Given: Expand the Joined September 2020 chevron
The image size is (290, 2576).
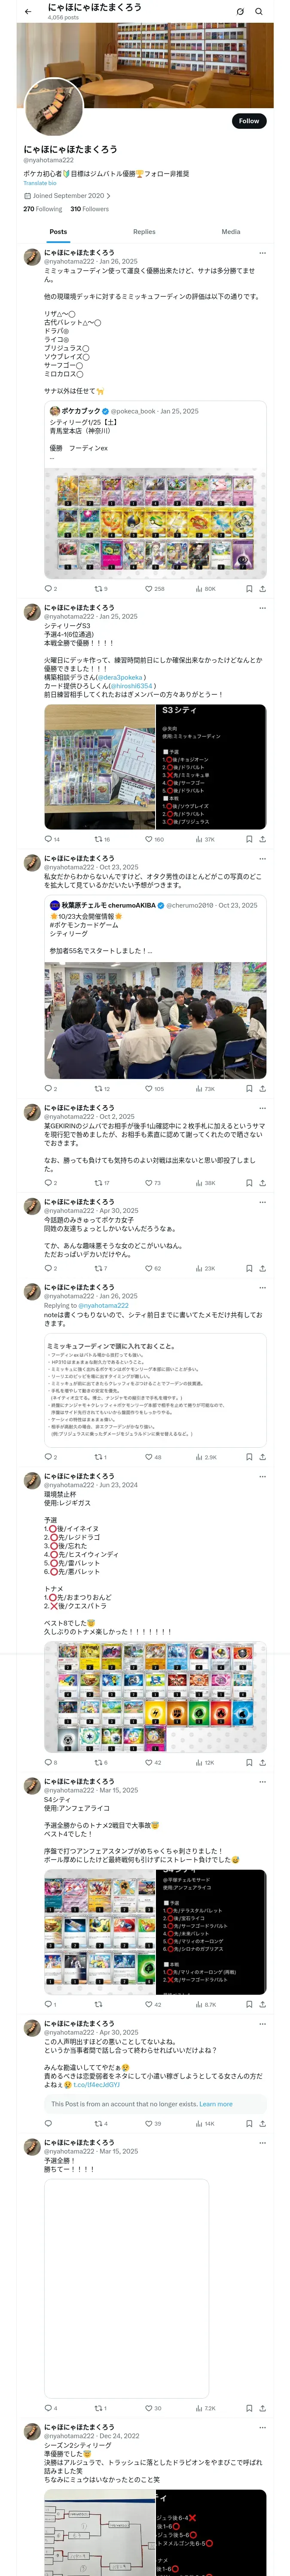Looking at the screenshot, I should click(x=108, y=196).
